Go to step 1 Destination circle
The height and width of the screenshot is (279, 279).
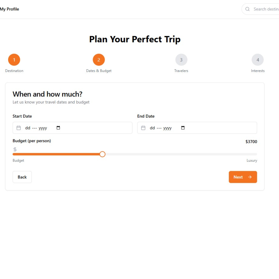point(14,60)
